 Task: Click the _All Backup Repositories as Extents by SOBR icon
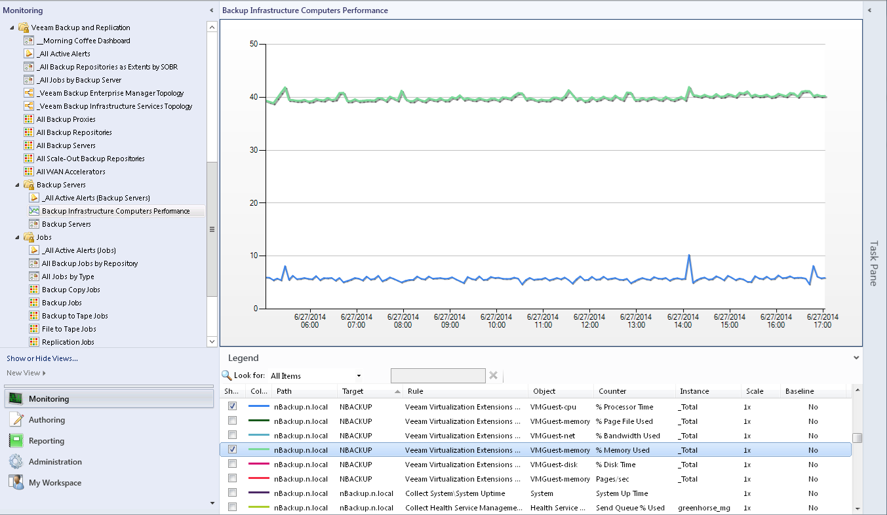tap(29, 67)
